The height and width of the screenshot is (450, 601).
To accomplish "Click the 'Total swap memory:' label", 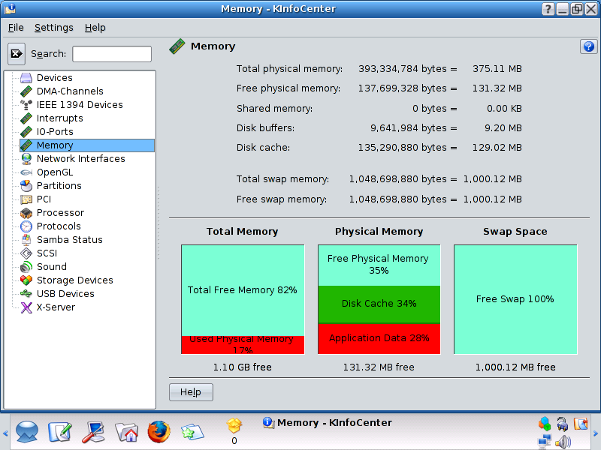I will [x=283, y=179].
